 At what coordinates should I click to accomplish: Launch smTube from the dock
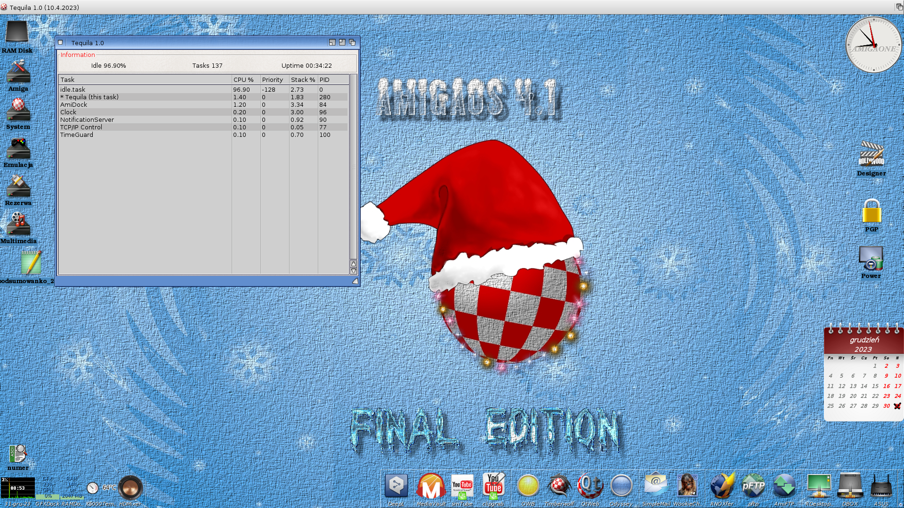pos(462,489)
